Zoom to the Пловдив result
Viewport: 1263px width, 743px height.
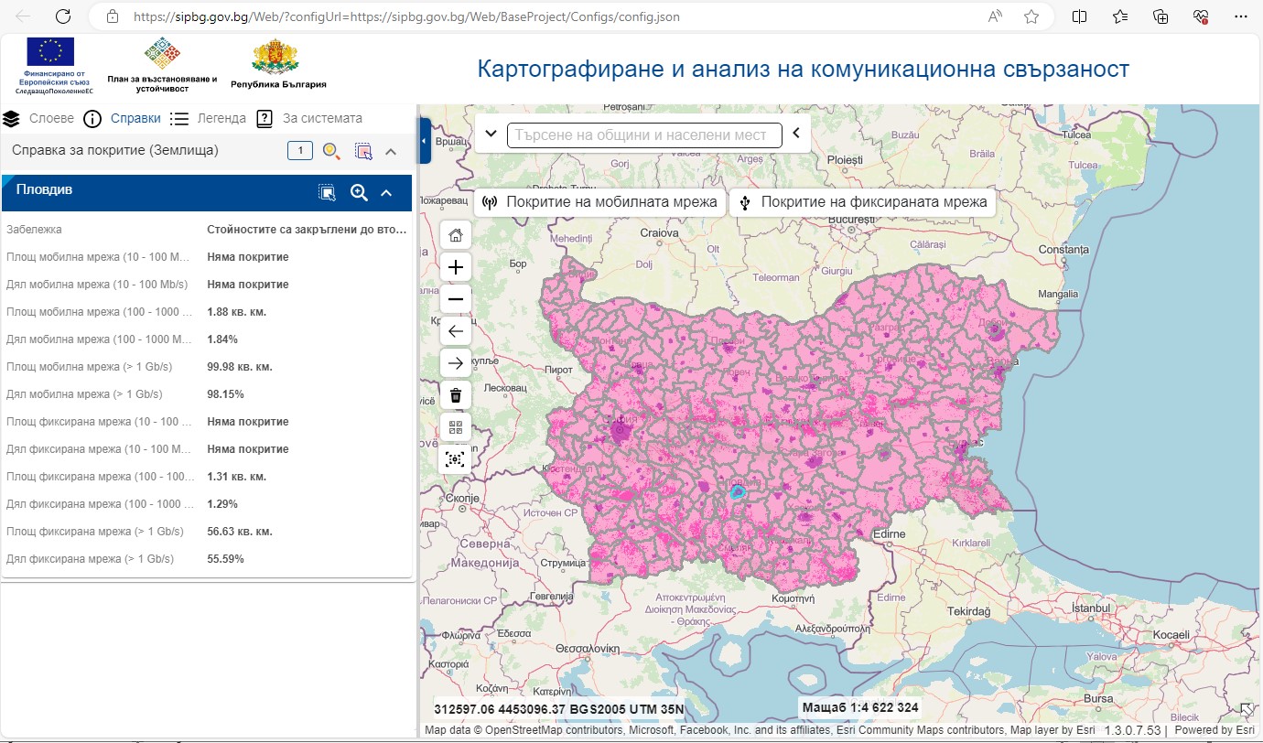[359, 192]
